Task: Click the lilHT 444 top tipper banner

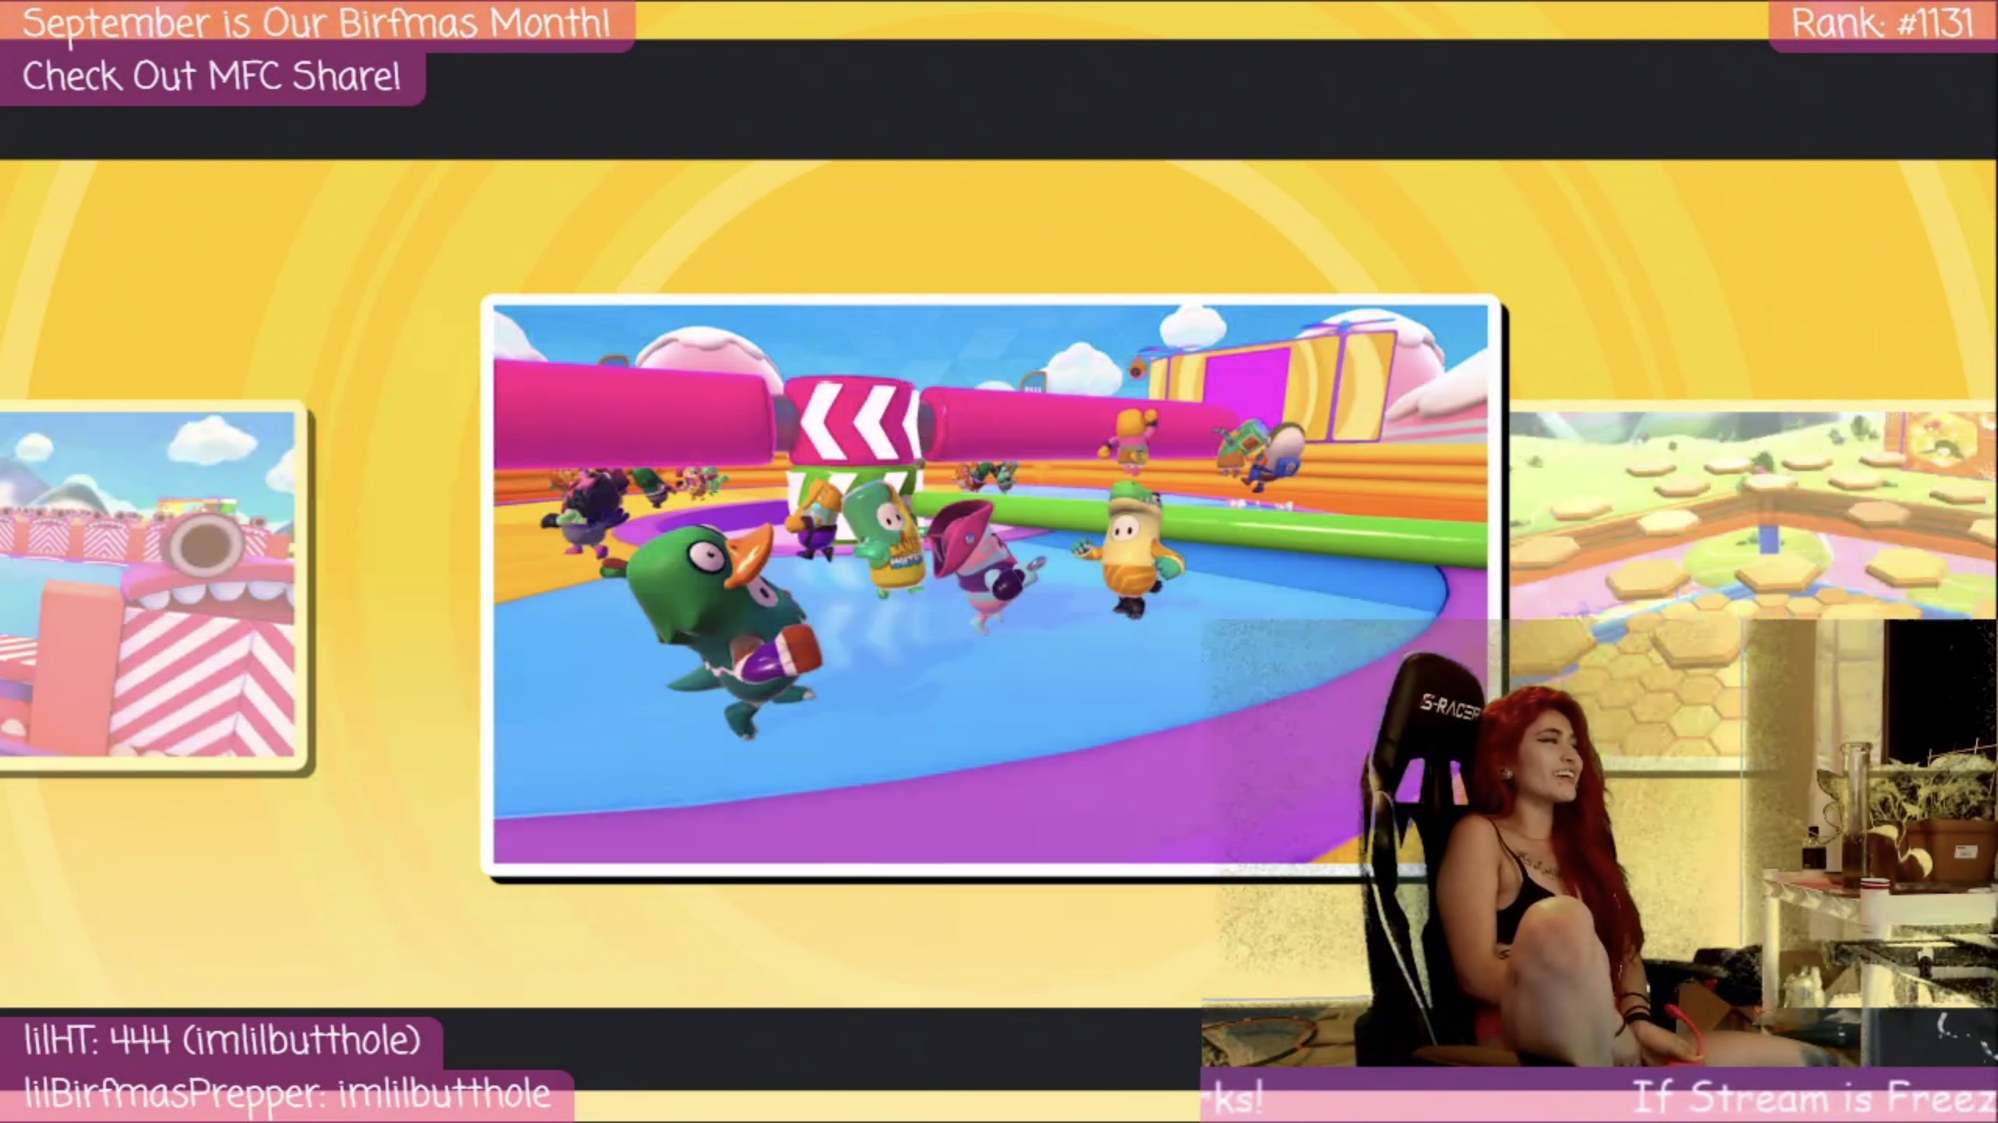Action: tap(222, 1040)
